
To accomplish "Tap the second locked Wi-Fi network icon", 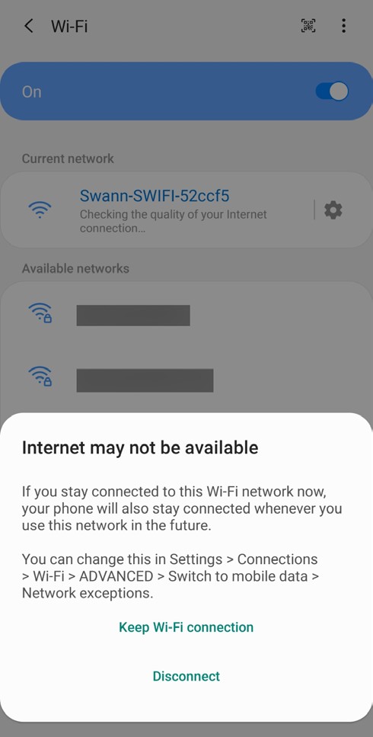I will pyautogui.click(x=40, y=376).
